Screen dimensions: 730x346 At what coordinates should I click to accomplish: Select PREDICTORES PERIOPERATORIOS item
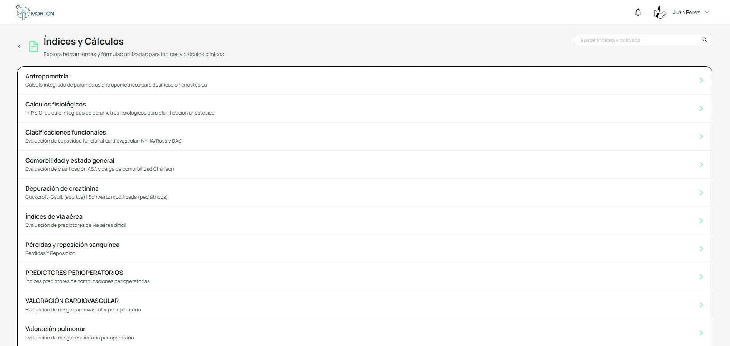365,277
